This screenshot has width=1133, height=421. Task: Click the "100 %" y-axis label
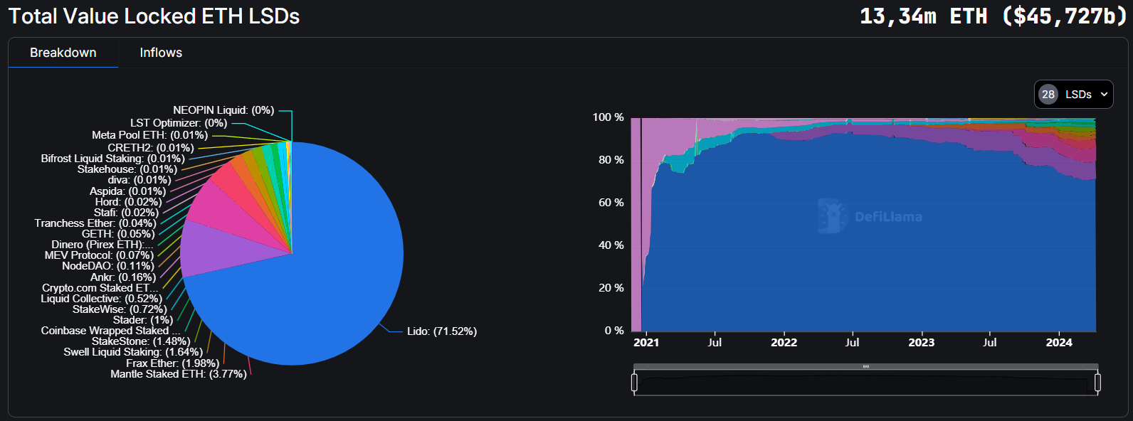(608, 117)
